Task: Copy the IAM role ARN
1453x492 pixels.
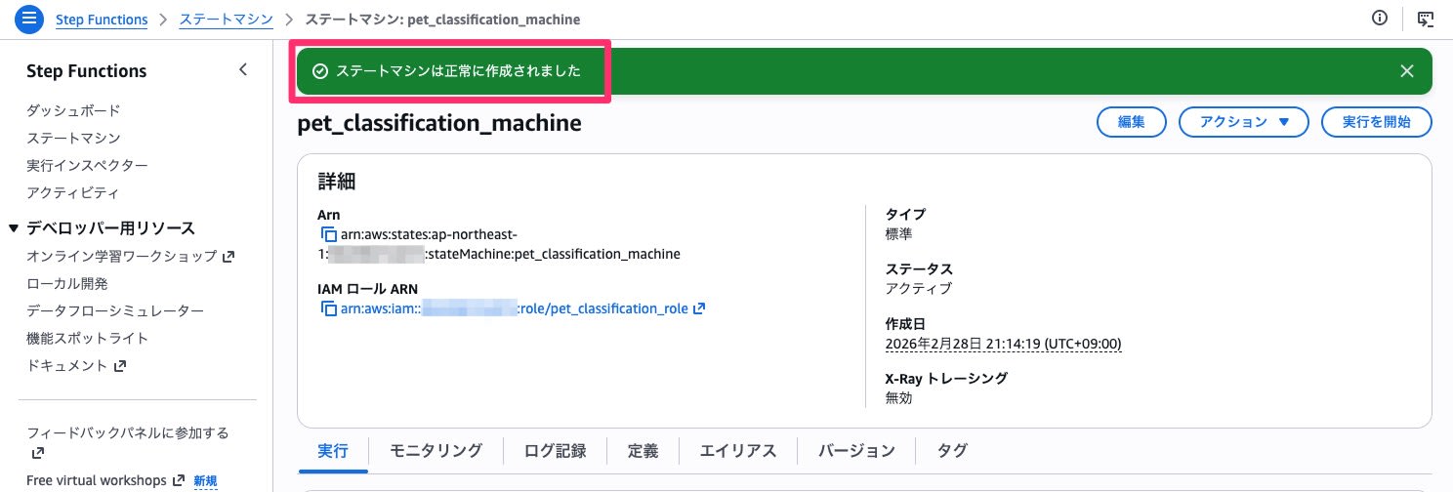Action: tap(327, 309)
